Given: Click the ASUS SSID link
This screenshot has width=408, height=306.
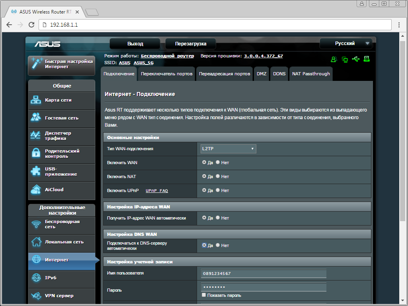Looking at the screenshot, I should pos(125,63).
